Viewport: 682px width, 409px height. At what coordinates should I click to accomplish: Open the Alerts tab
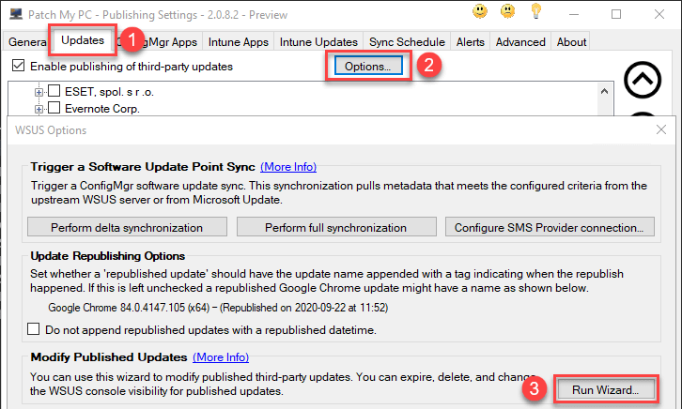471,42
